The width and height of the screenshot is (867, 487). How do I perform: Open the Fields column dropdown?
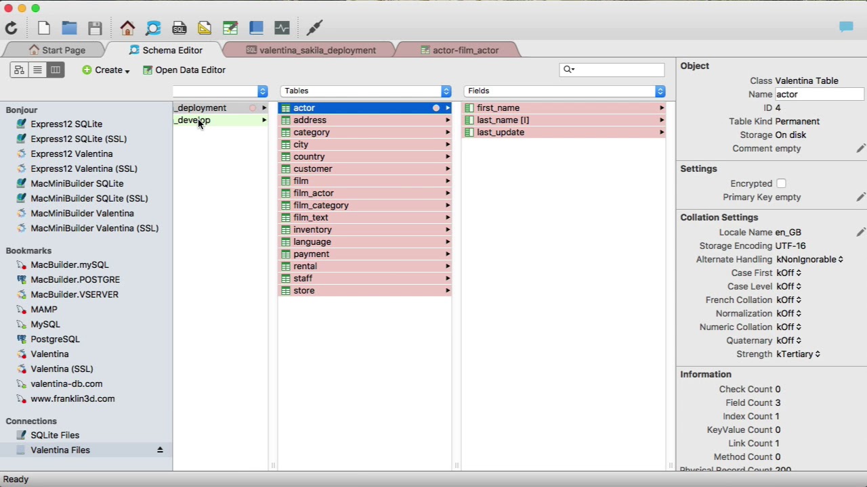[565, 91]
